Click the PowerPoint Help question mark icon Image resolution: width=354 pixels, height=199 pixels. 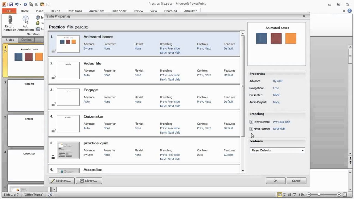coord(349,11)
